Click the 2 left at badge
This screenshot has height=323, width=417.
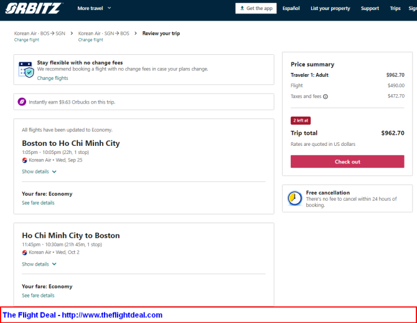(301, 120)
